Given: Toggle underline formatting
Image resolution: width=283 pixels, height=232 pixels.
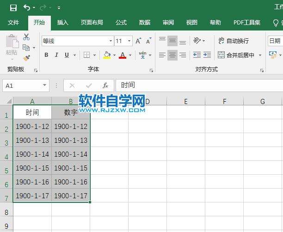Looking at the screenshot, I should point(67,55).
